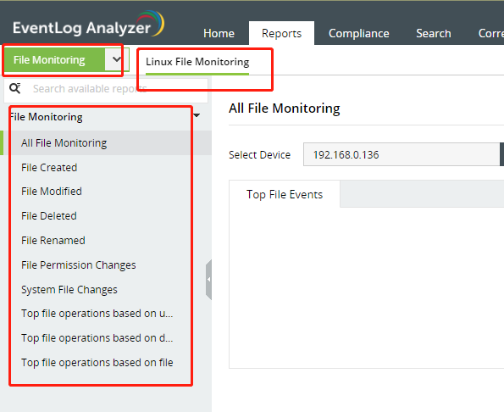Screen dimensions: 504x412
Task: Open the Correlation tab at right edge
Action: [x=490, y=33]
